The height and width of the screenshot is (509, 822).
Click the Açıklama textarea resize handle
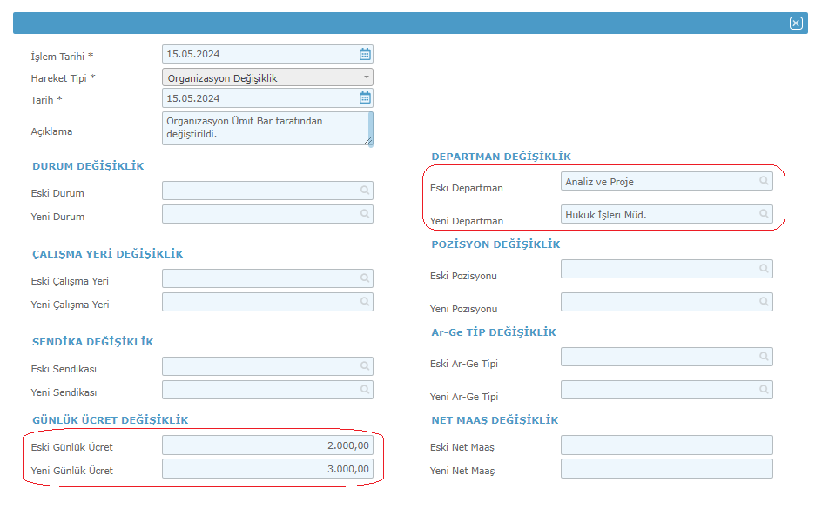pos(368,140)
